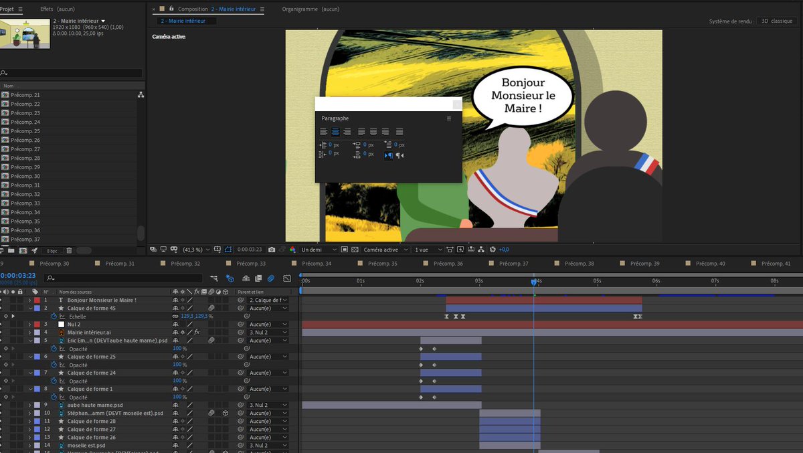Click the label color swatch of Calque de forme 25
The height and width of the screenshot is (453, 803).
[37, 357]
